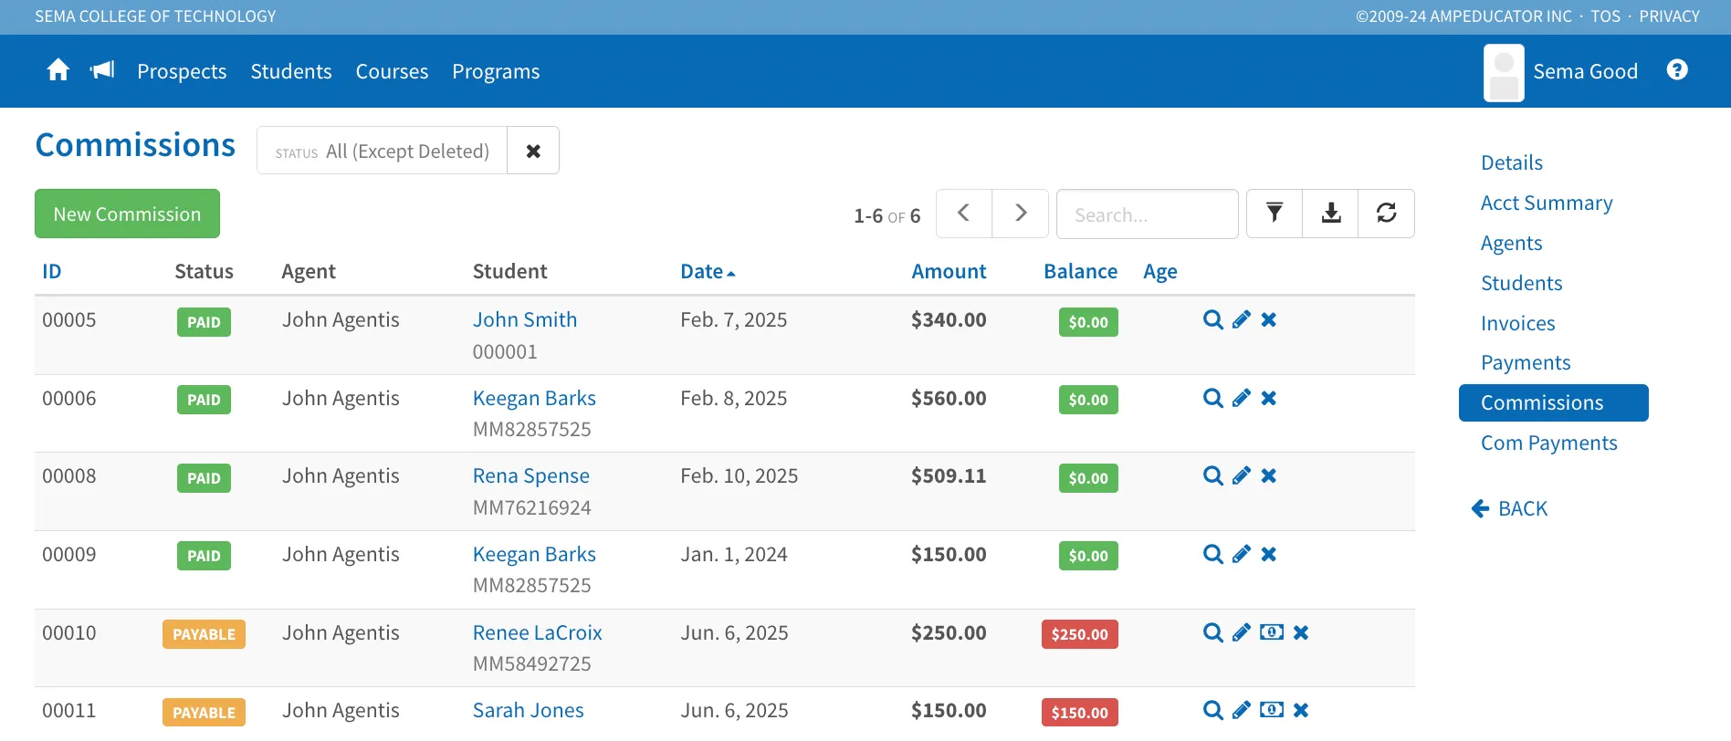Viewport: 1731px width, 741px height.
Task: Sort table by Balance column
Action: (1080, 271)
